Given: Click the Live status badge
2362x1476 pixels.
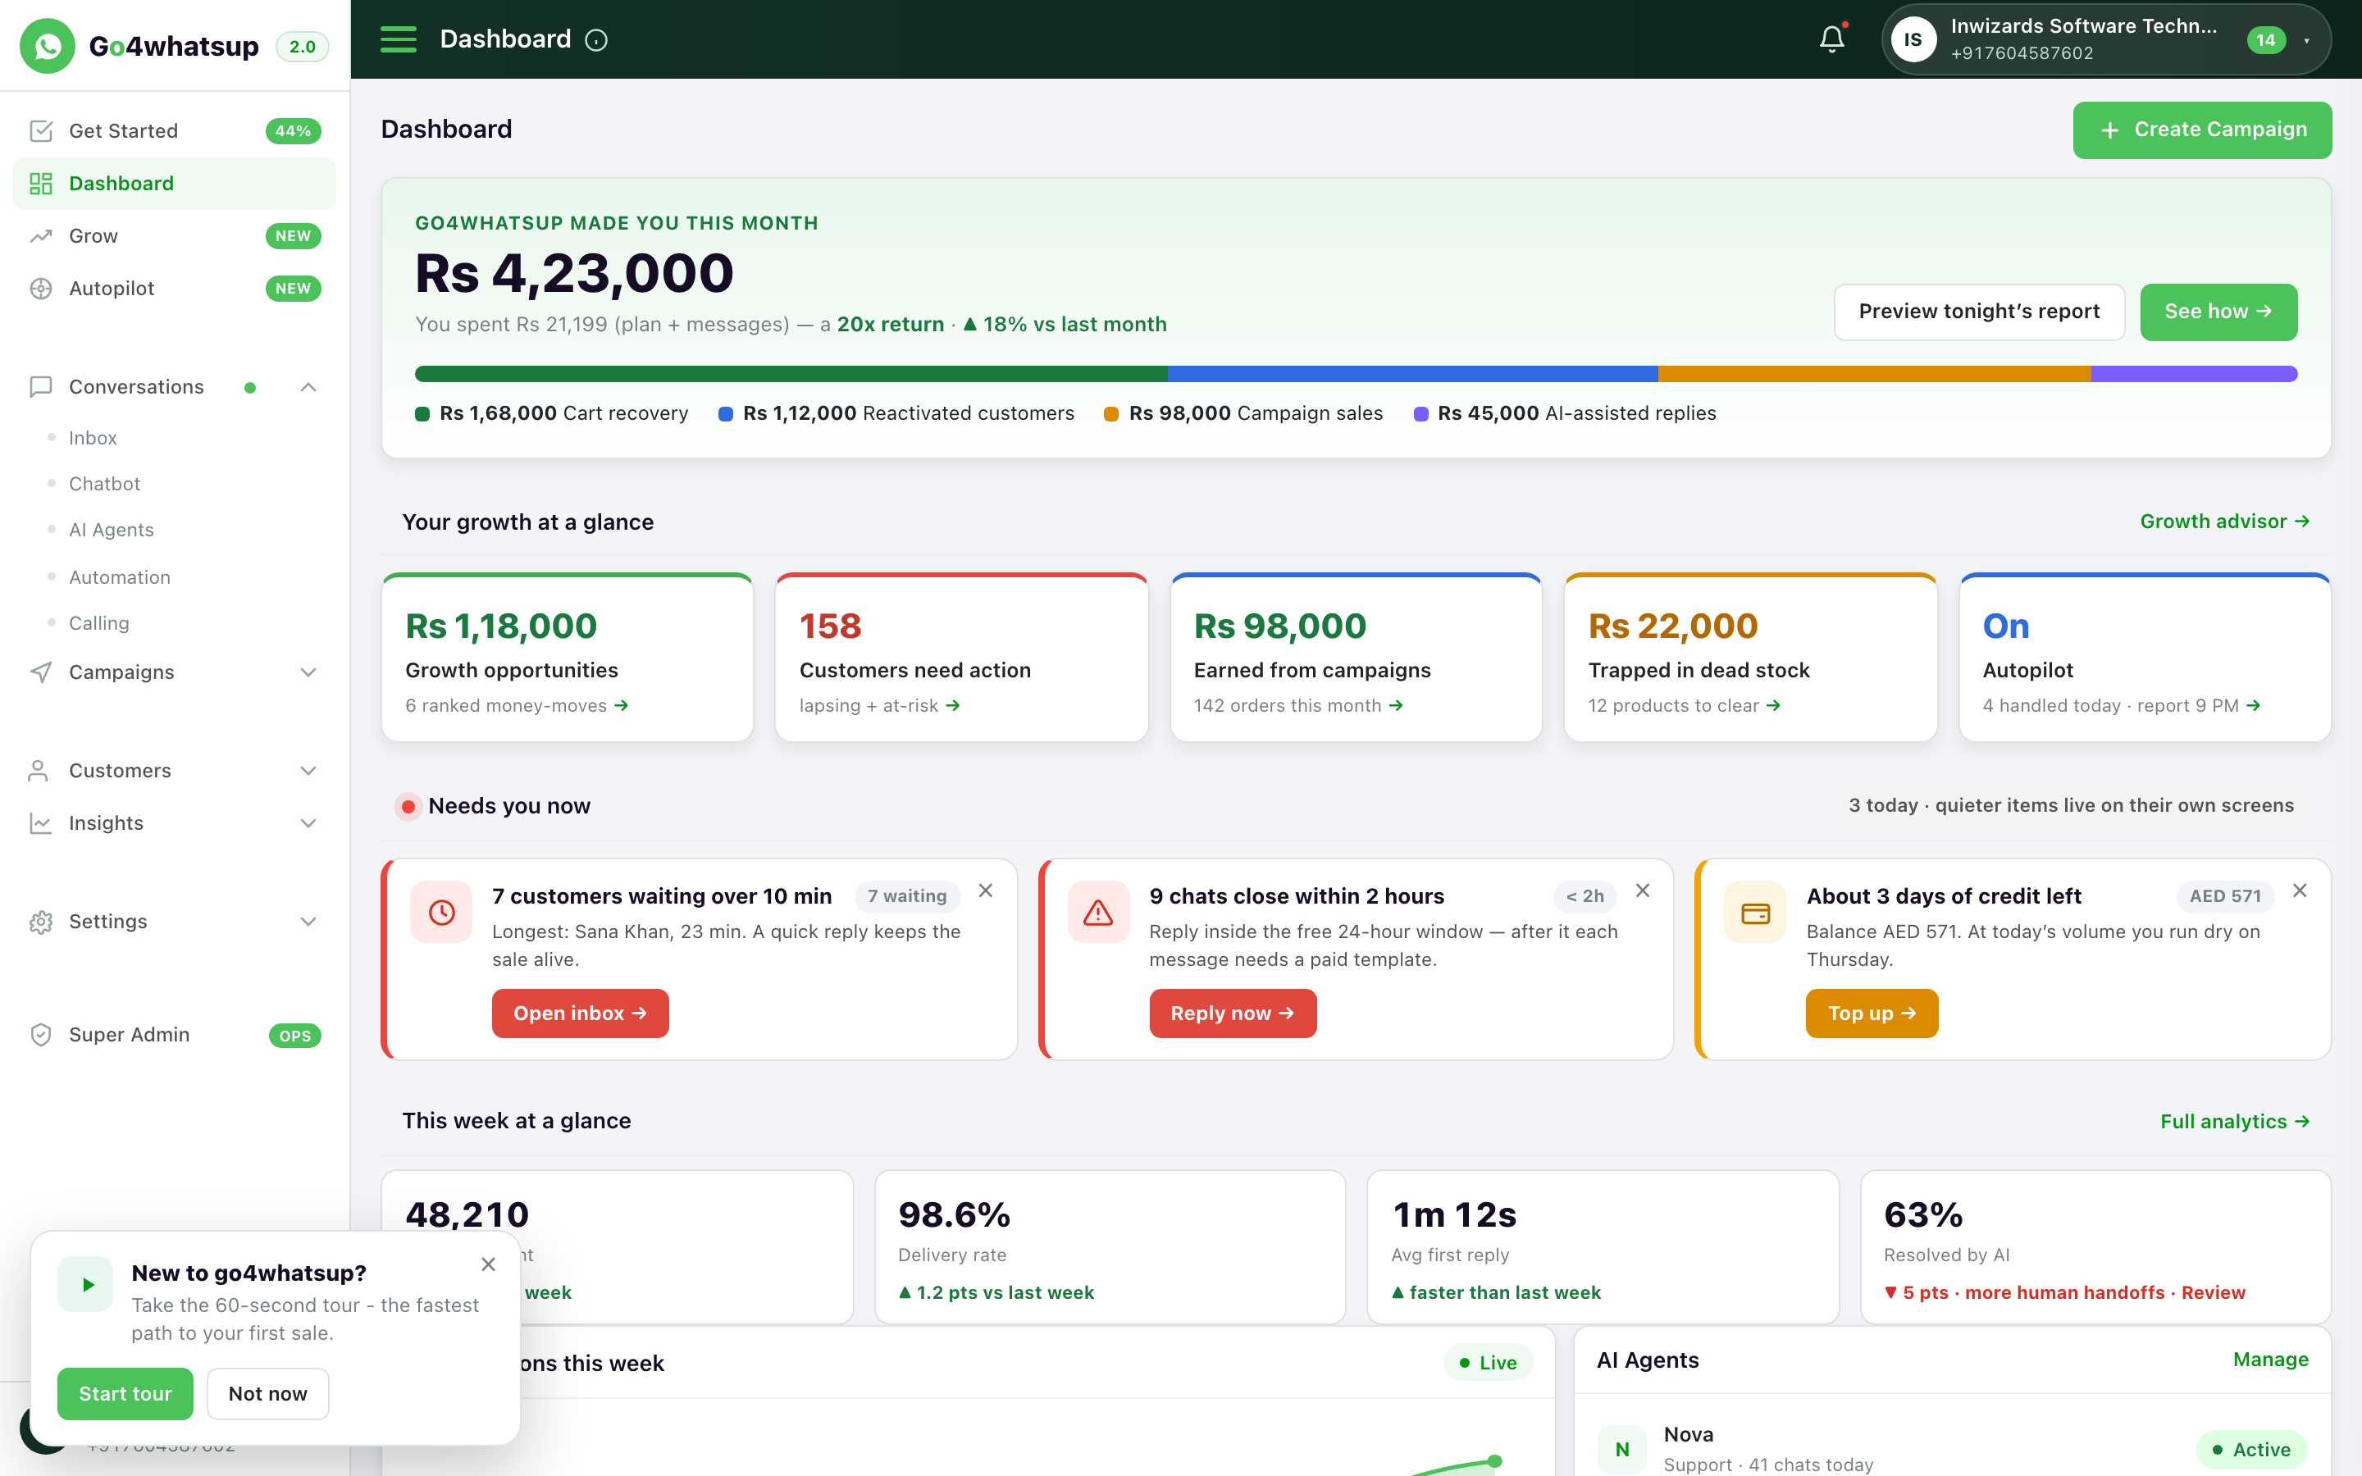Looking at the screenshot, I should click(x=1488, y=1363).
